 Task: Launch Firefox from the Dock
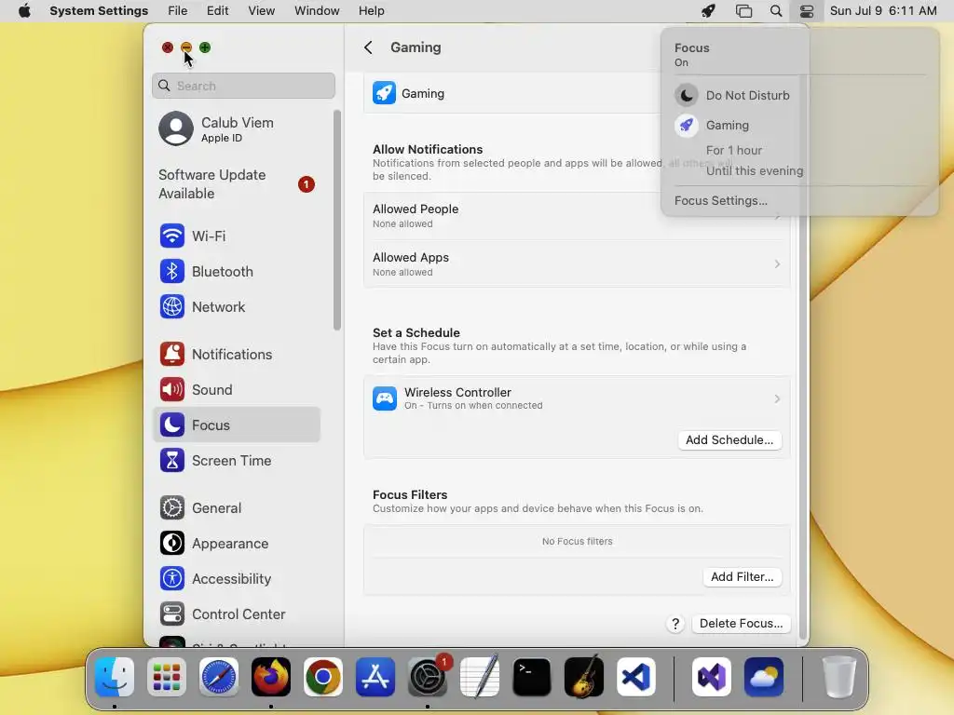271,677
